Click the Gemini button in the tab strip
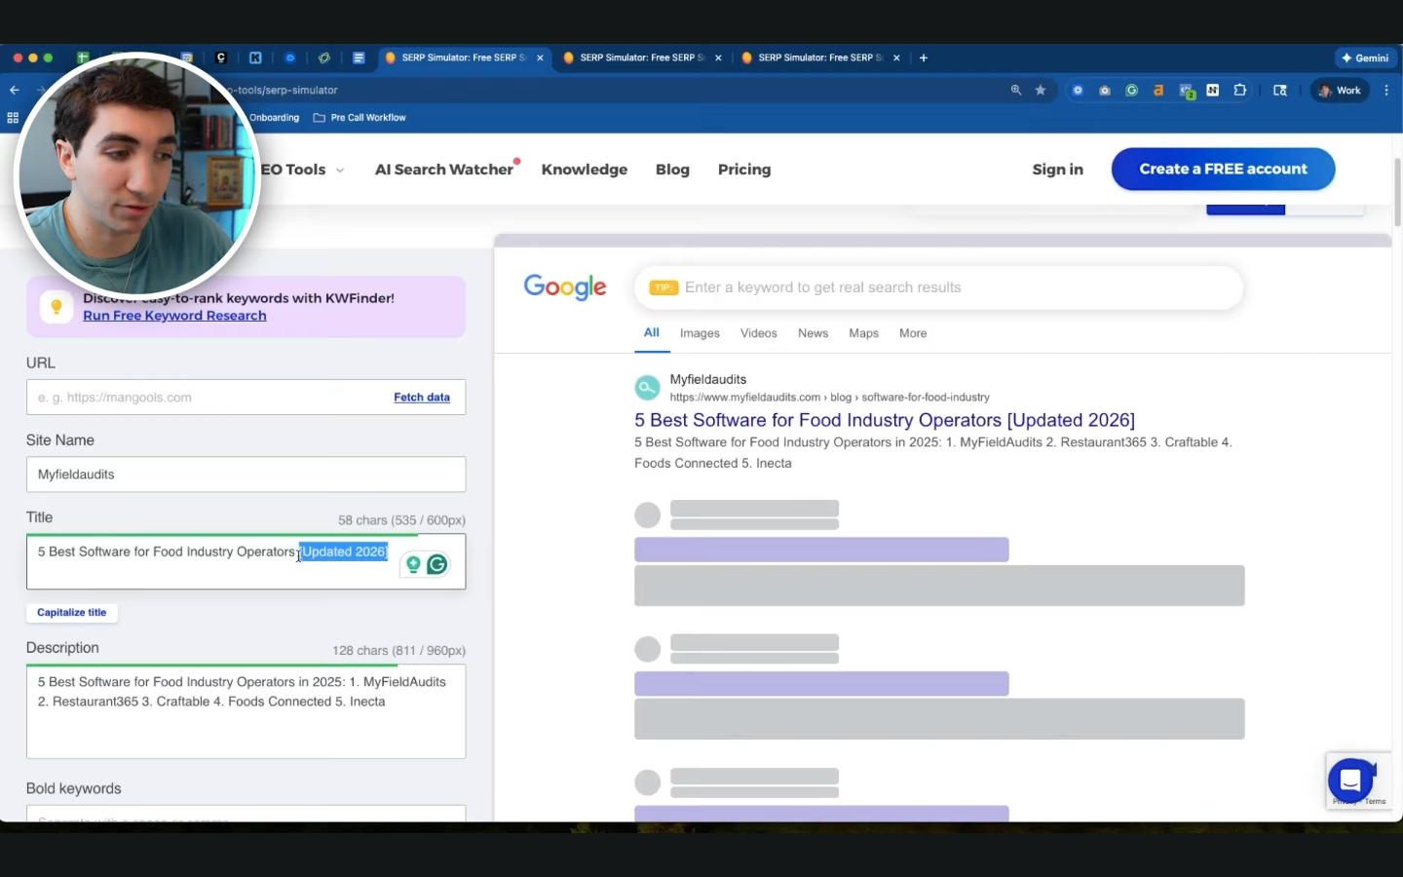Screen dimensions: 1403x877 1364,57
